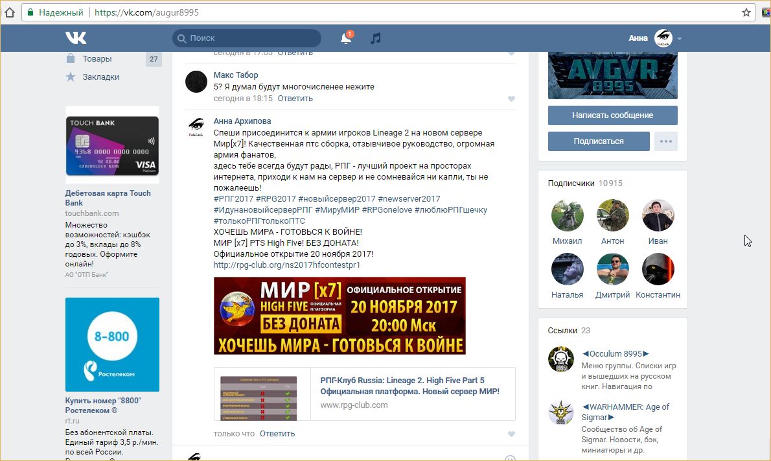Viewport: 771px width, 461px height.
Task: Open Occulum 8995 link icon
Action: click(x=561, y=359)
